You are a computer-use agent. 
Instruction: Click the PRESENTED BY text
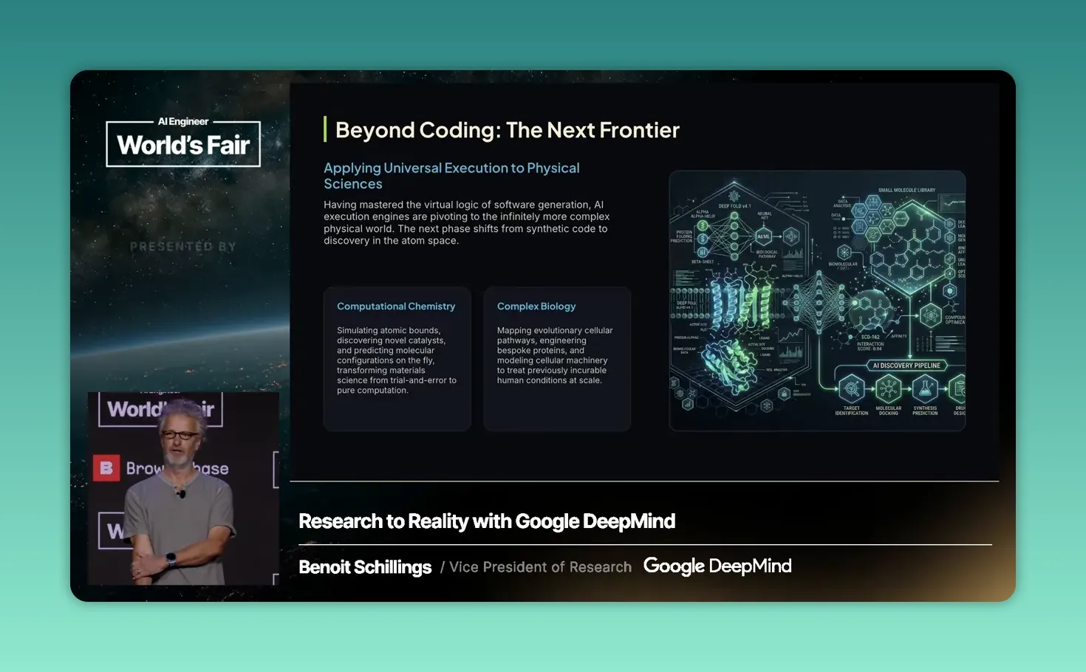point(183,247)
